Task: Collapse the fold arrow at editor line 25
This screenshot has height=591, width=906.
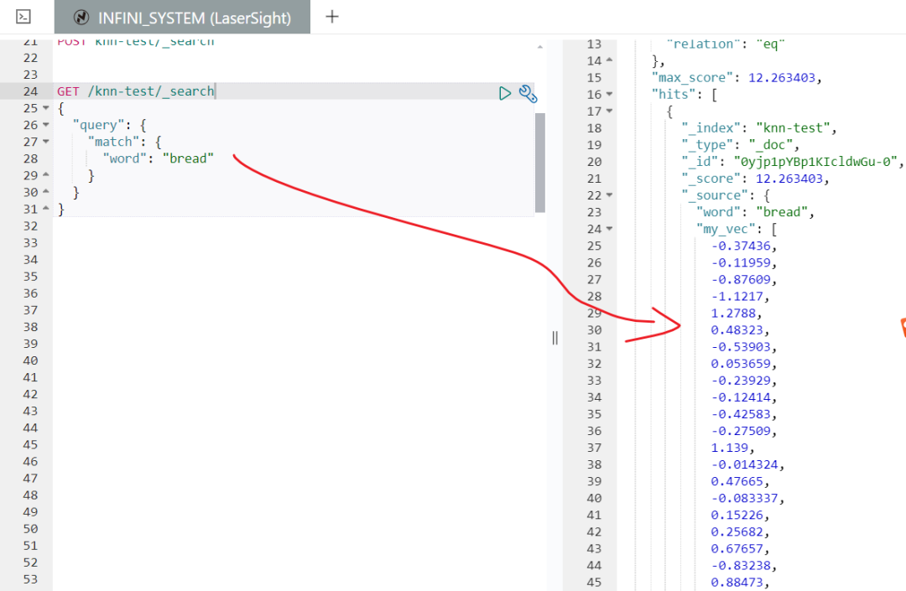Action: 45,108
